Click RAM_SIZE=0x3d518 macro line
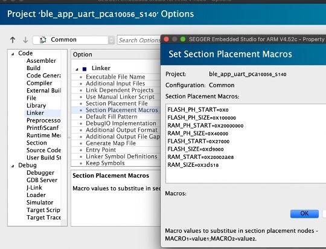The image size is (326, 249). pyautogui.click(x=193, y=165)
